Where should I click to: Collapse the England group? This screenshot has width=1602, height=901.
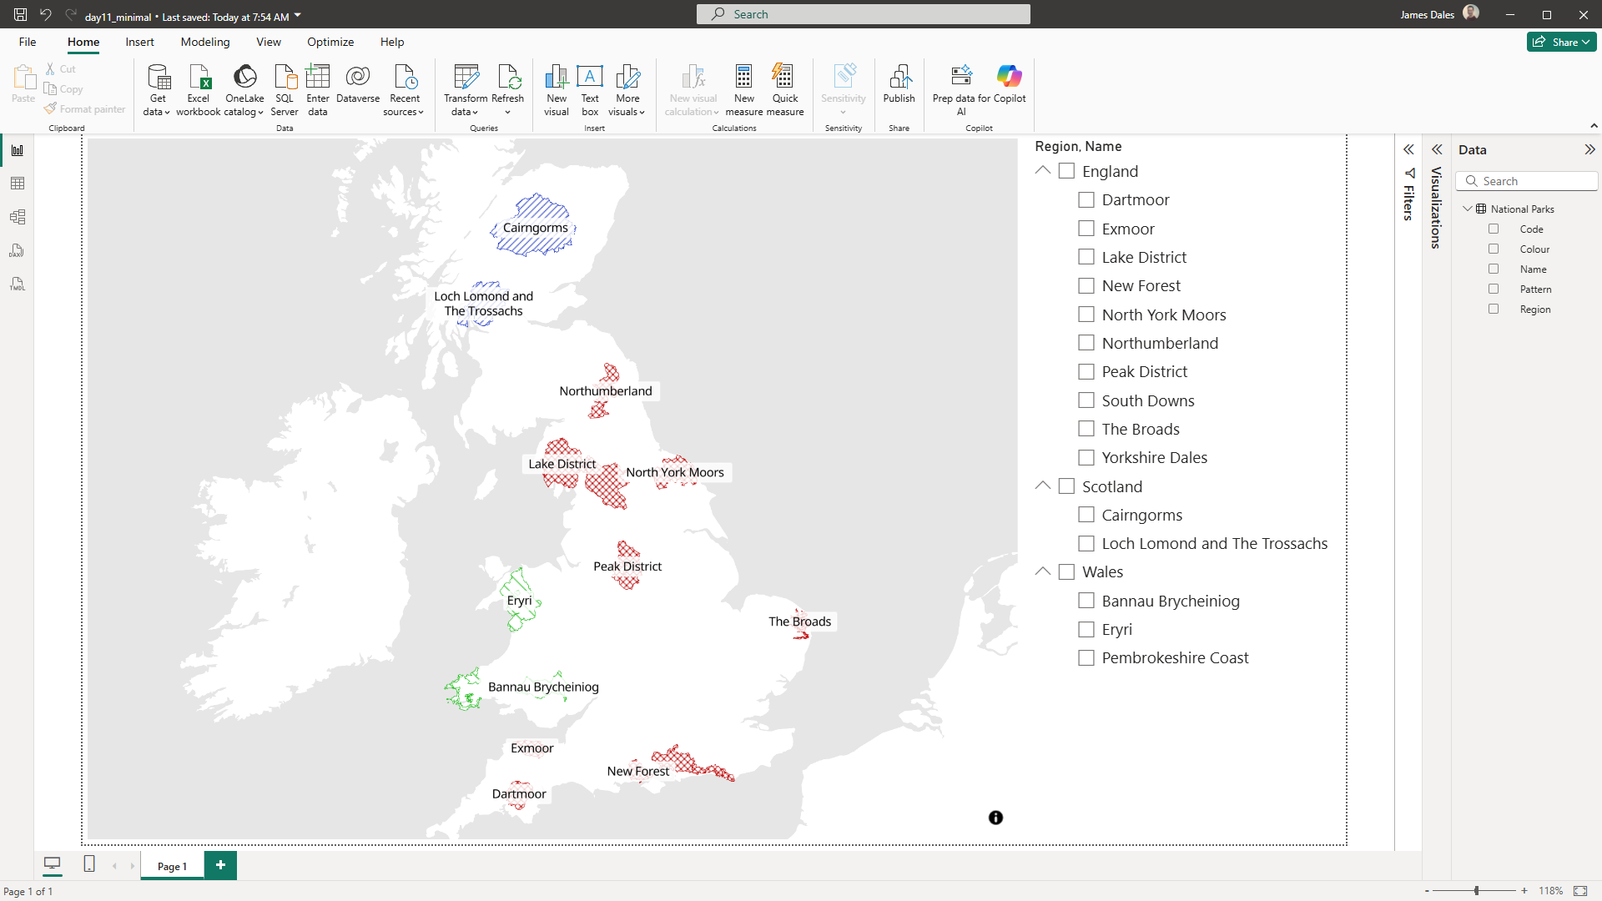[x=1043, y=170]
